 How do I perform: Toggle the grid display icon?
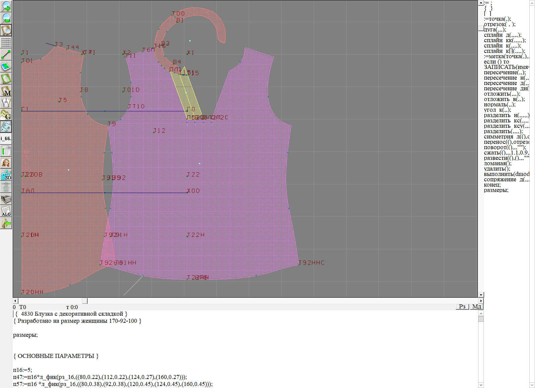[x=6, y=42]
